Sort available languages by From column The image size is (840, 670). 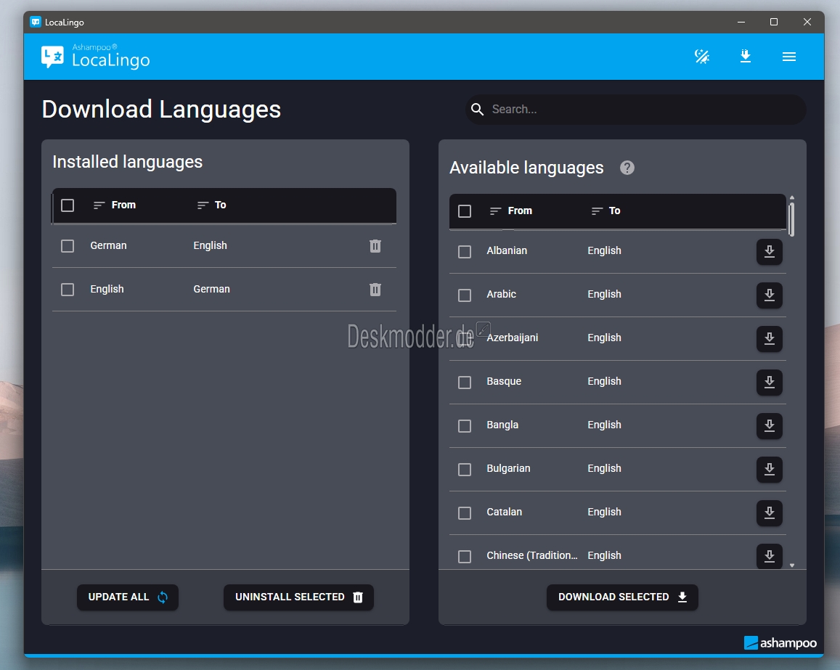(511, 211)
